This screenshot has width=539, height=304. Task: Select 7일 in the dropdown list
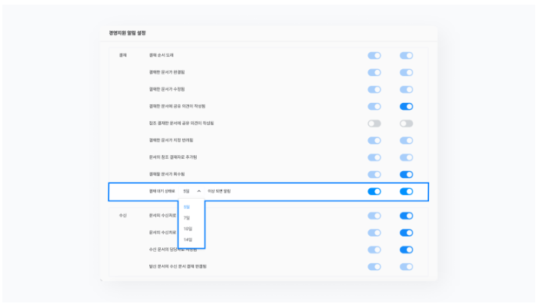pos(187,218)
